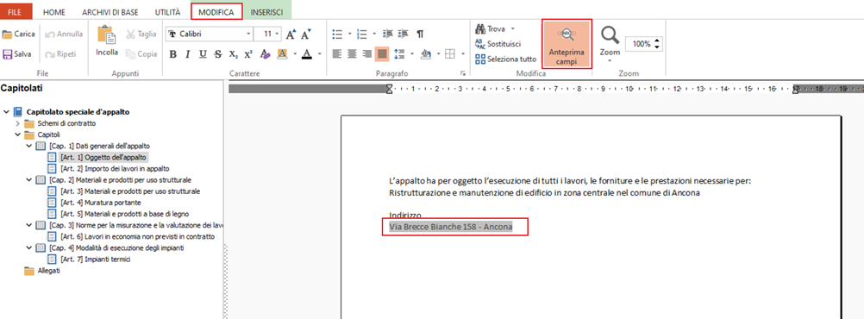Center align the text
This screenshot has height=319, width=864.
[x=352, y=54]
